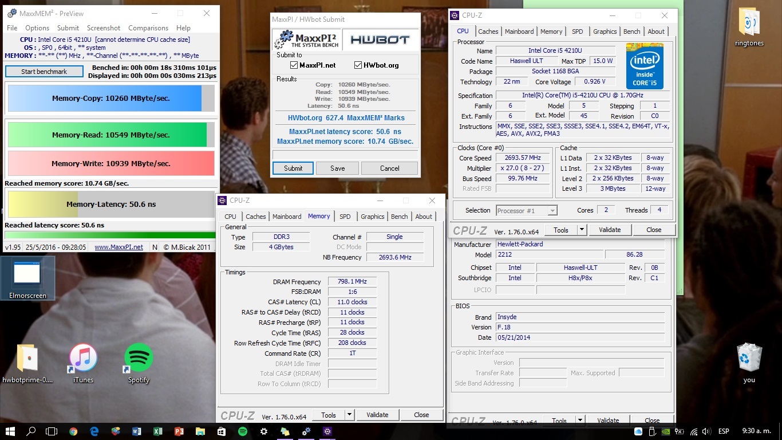Viewport: 782px width, 440px height.
Task: Select the recycle bin named you
Action: click(x=749, y=363)
